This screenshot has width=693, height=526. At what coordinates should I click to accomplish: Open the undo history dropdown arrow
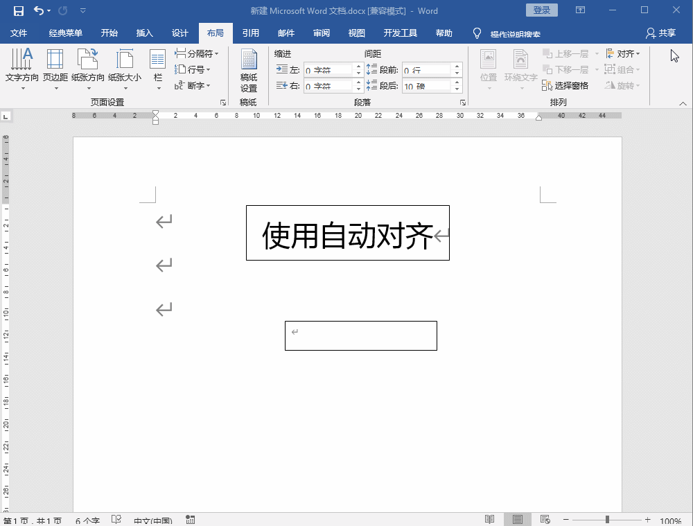click(49, 10)
